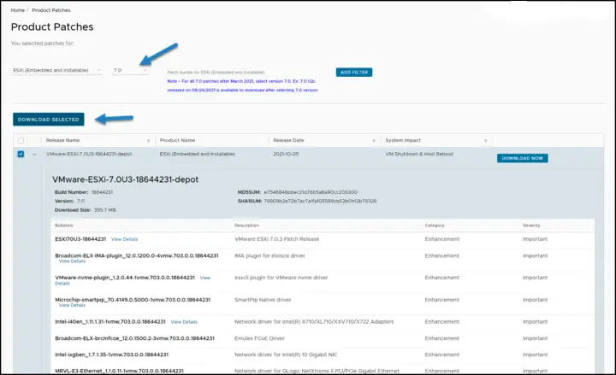Click the Severity column header

point(531,226)
